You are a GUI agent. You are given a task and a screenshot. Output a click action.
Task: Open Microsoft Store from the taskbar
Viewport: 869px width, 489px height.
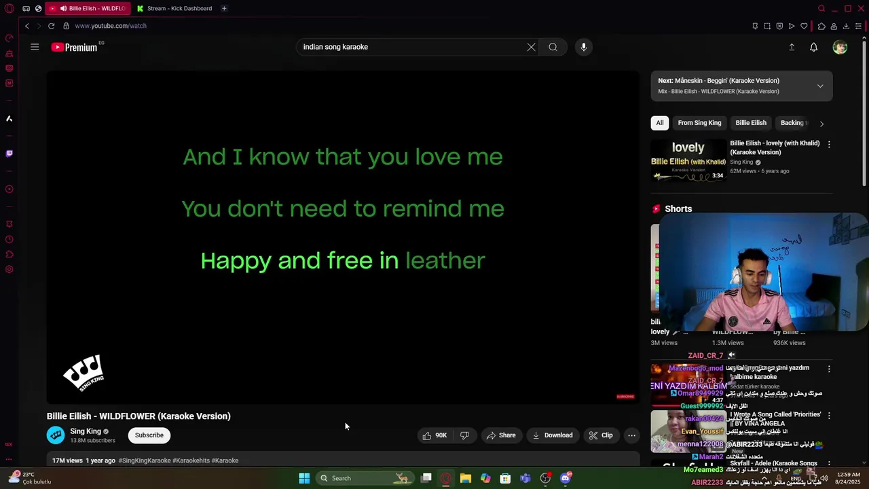point(505,478)
